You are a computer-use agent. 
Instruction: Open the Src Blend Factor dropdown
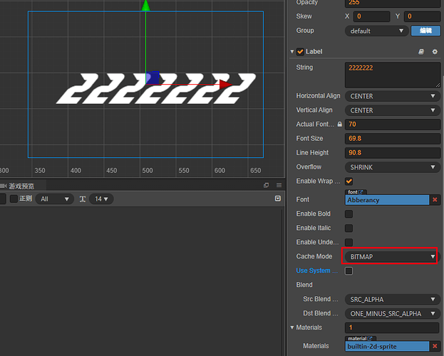pos(393,300)
